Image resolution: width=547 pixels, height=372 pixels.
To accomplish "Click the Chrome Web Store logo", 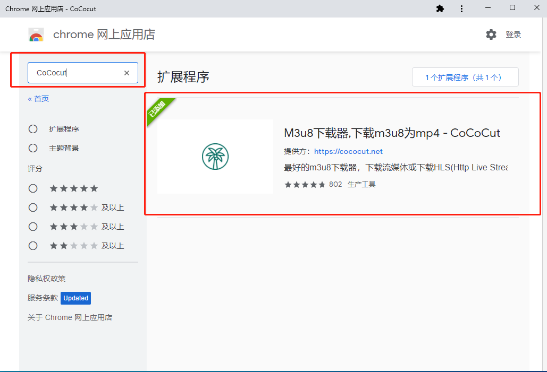I will pyautogui.click(x=36, y=34).
